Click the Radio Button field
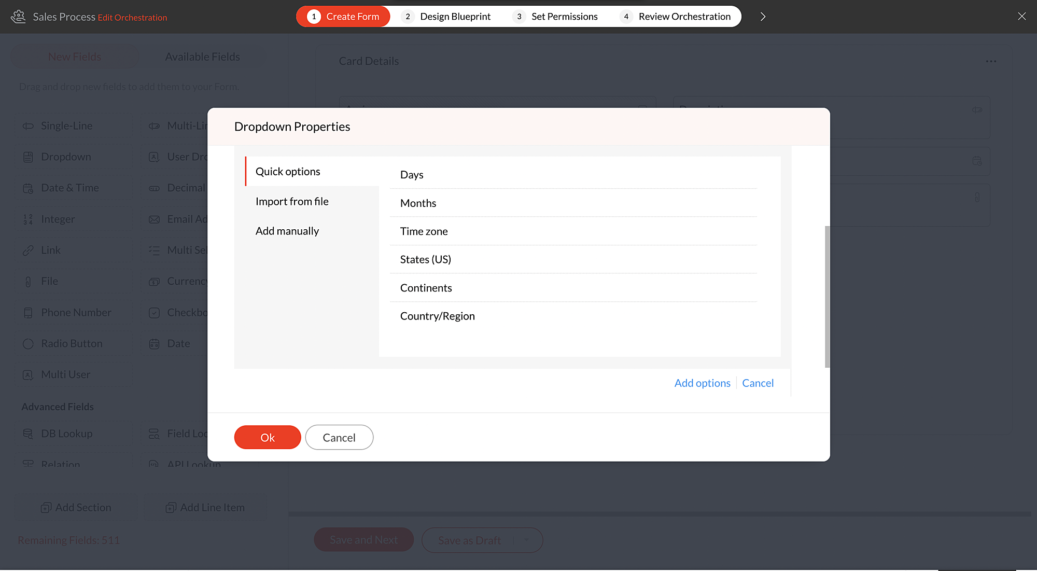 tap(72, 343)
